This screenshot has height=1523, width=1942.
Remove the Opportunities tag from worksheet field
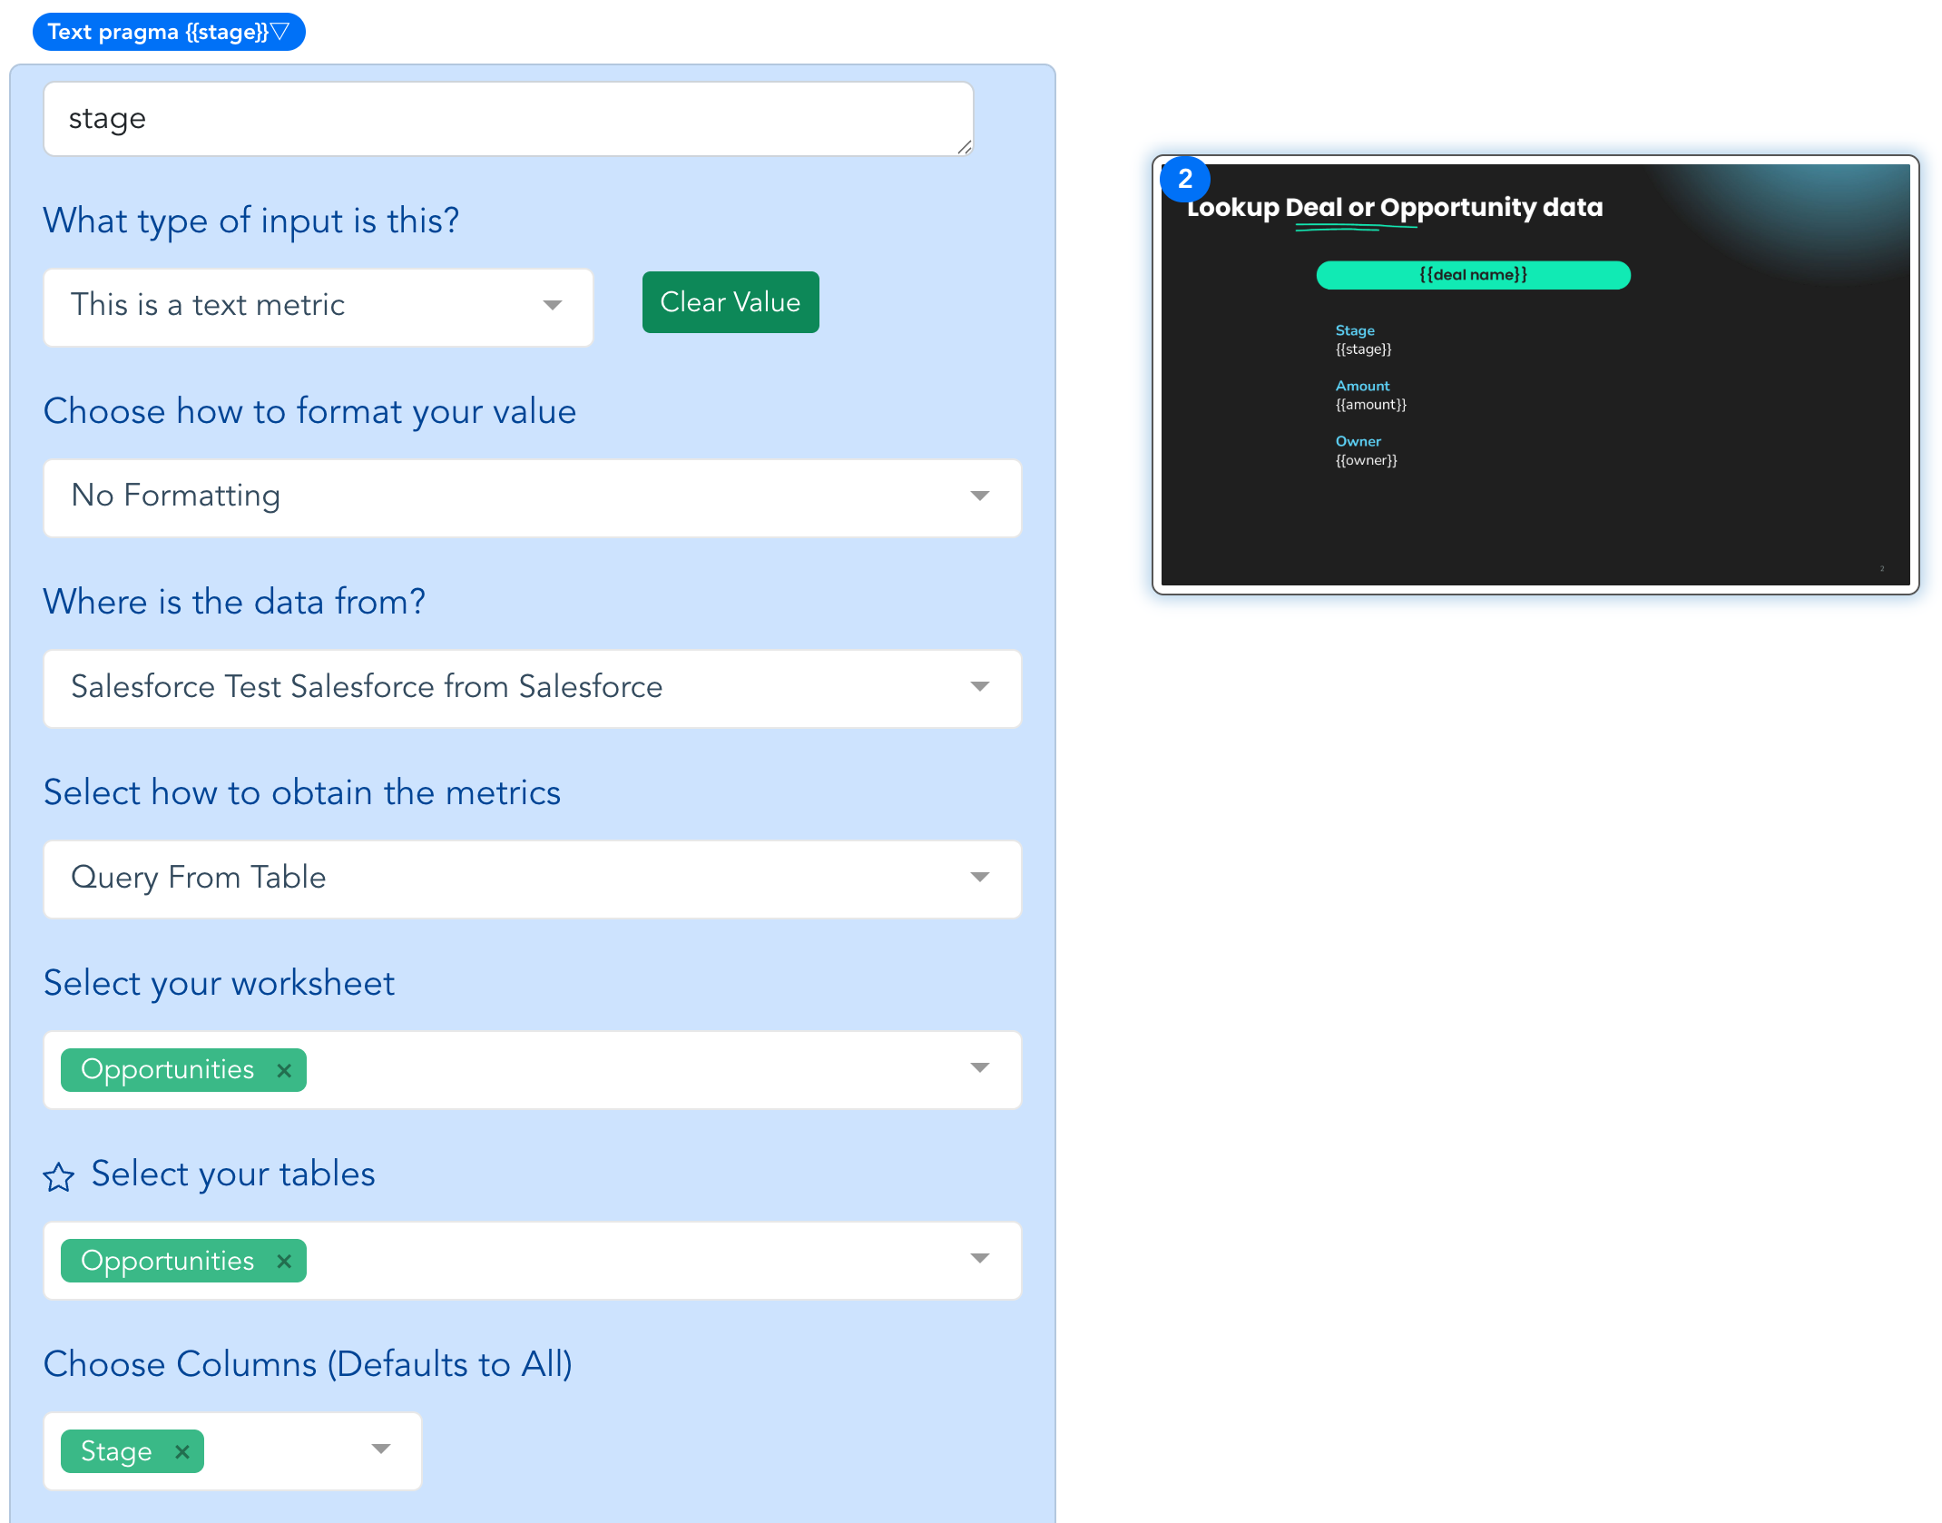(x=284, y=1070)
